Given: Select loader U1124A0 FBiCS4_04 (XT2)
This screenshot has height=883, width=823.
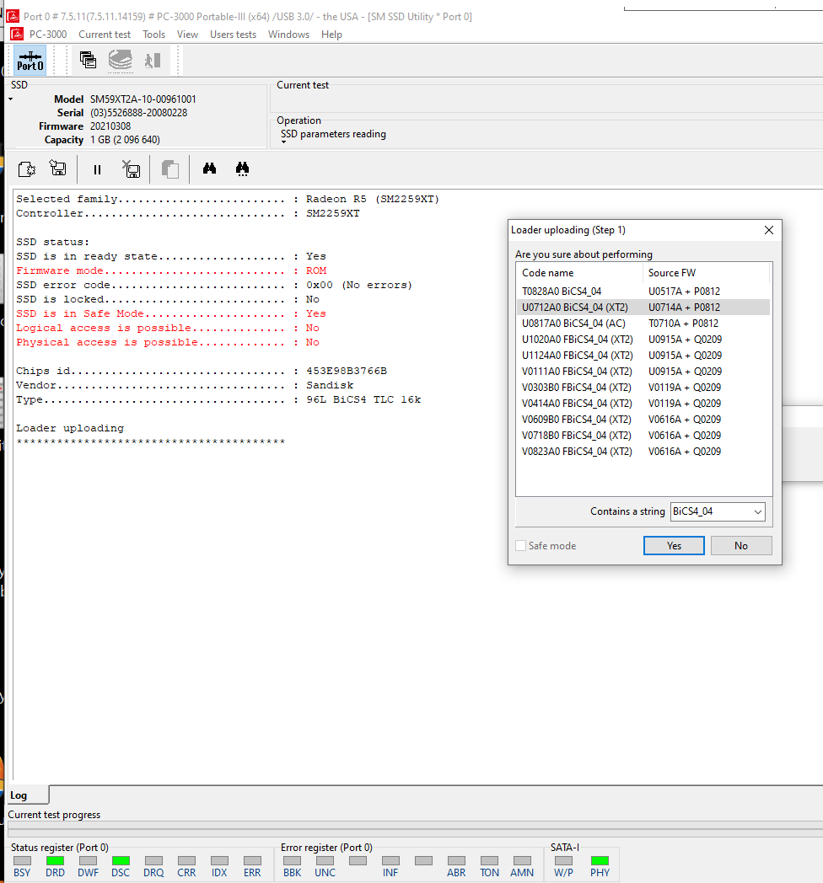Looking at the screenshot, I should 643,356.
